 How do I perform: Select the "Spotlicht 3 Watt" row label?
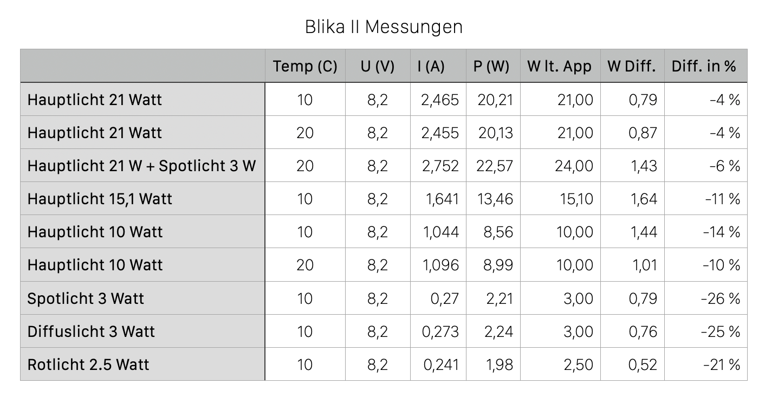pos(86,298)
